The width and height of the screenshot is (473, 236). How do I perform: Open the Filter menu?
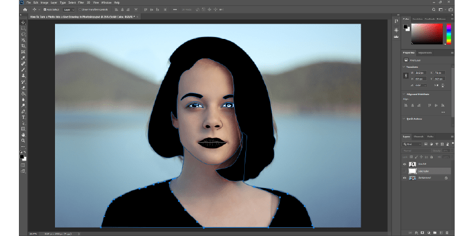pyautogui.click(x=81, y=2)
